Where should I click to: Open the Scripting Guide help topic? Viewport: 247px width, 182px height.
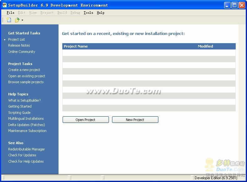[x=19, y=113]
